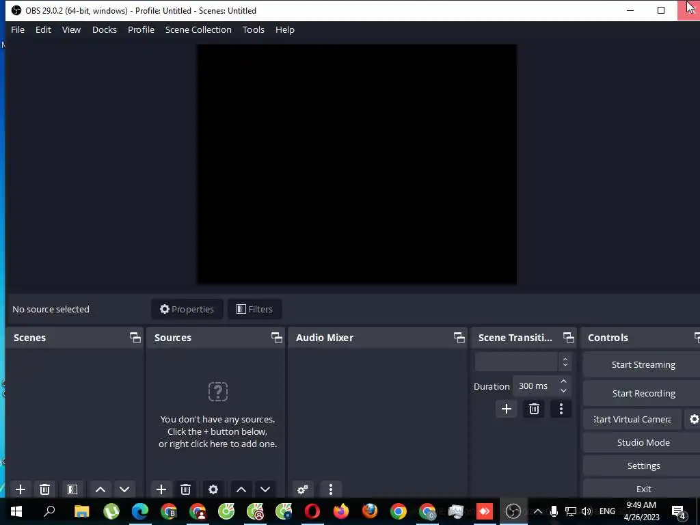Image resolution: width=700 pixels, height=525 pixels.
Task: Show hidden system tray icons
Action: [x=539, y=511]
